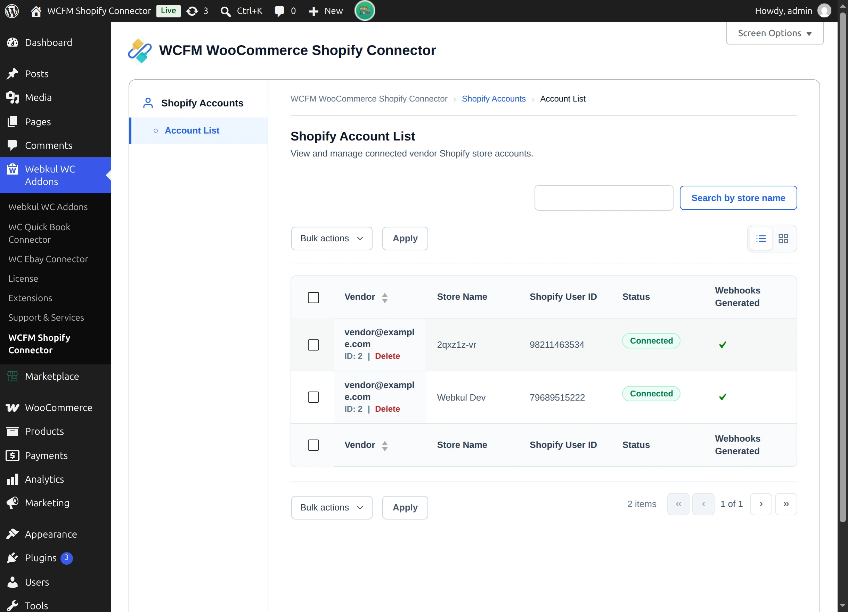The width and height of the screenshot is (848, 612).
Task: Click the WooCommerce logo icon
Action: click(x=13, y=408)
